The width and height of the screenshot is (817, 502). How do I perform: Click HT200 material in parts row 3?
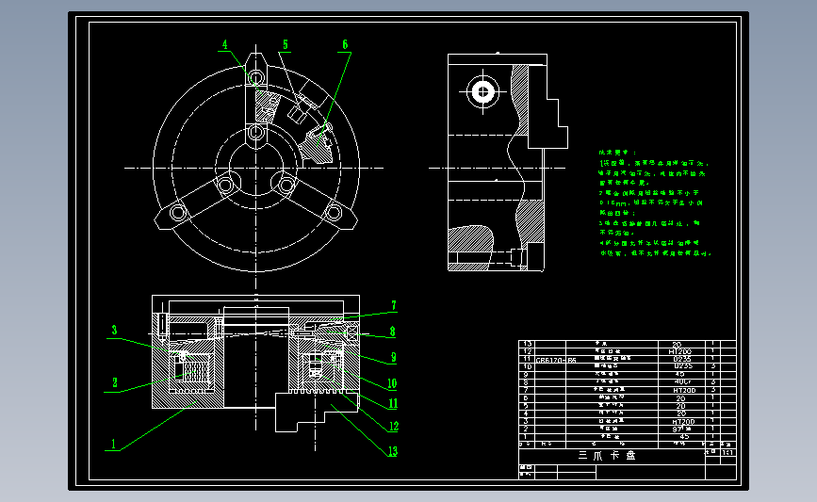tap(683, 422)
